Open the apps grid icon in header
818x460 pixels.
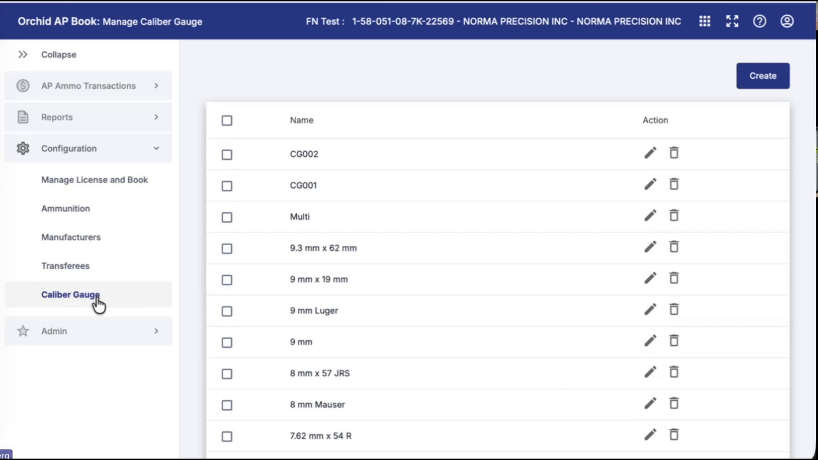[x=704, y=21]
